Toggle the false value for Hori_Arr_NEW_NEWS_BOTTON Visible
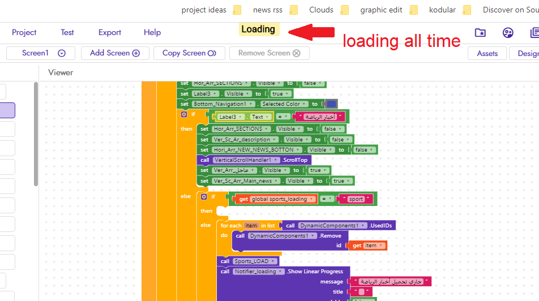The height and width of the screenshot is (301, 539). [365, 150]
